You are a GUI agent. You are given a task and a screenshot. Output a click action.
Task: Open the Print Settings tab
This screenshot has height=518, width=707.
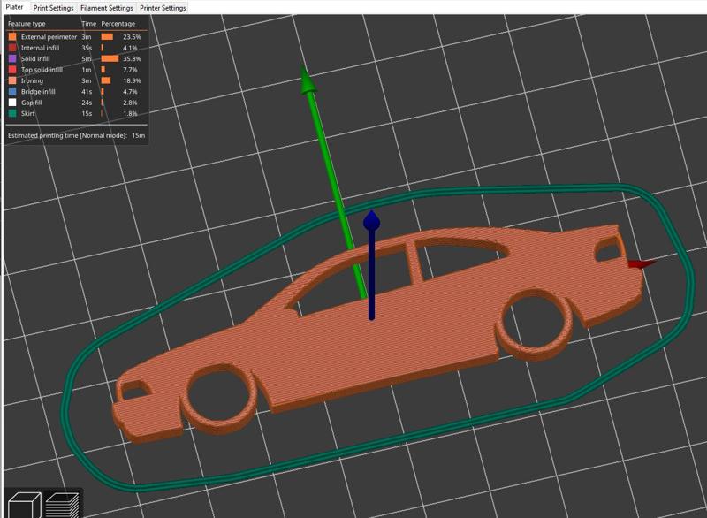tap(53, 8)
